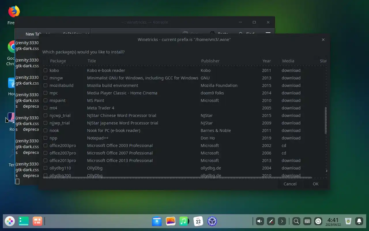This screenshot has width=369, height=231.
Task: Click the muted volume tray icon
Action: point(260,221)
